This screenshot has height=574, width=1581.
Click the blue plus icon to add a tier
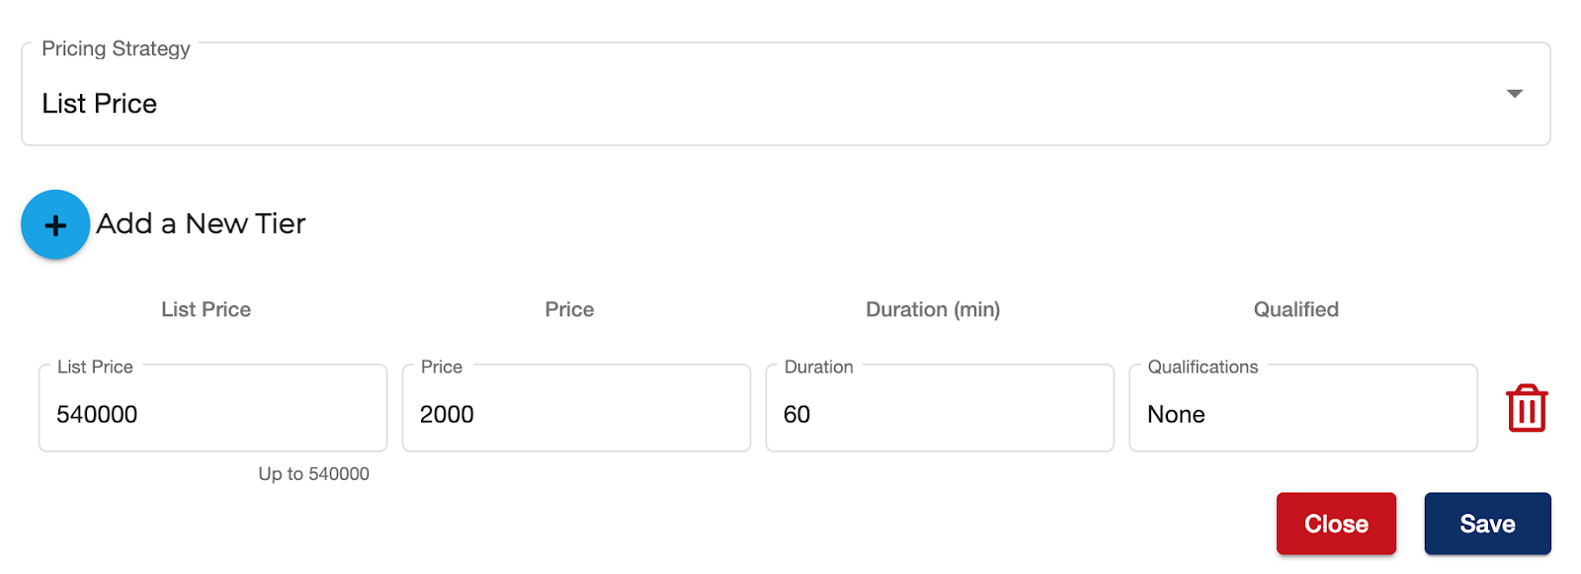55,224
